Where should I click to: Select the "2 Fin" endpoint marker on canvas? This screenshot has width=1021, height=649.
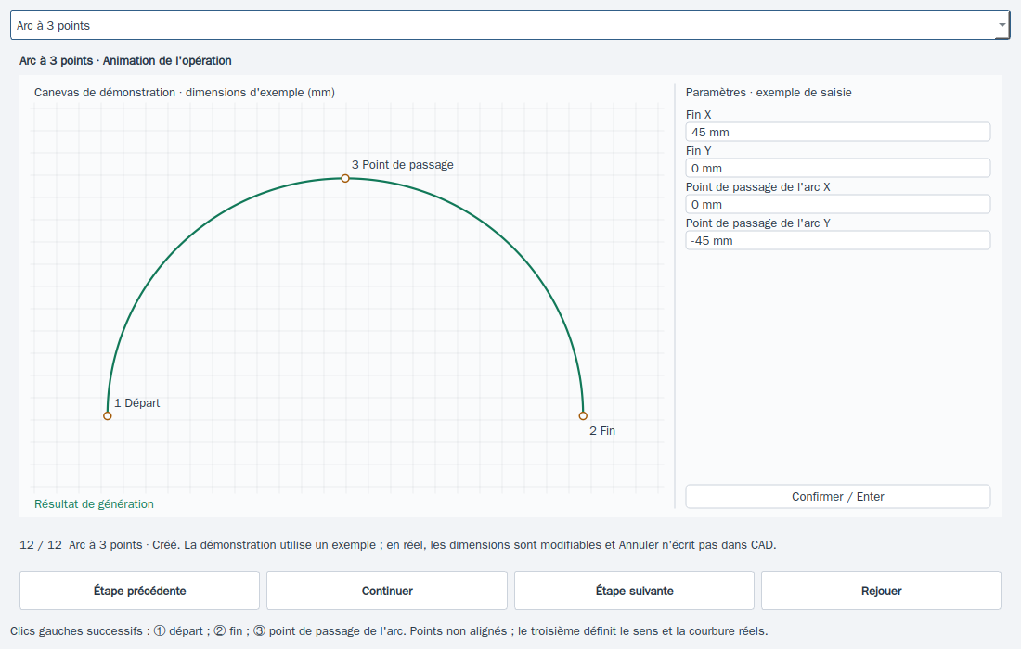[x=583, y=416]
